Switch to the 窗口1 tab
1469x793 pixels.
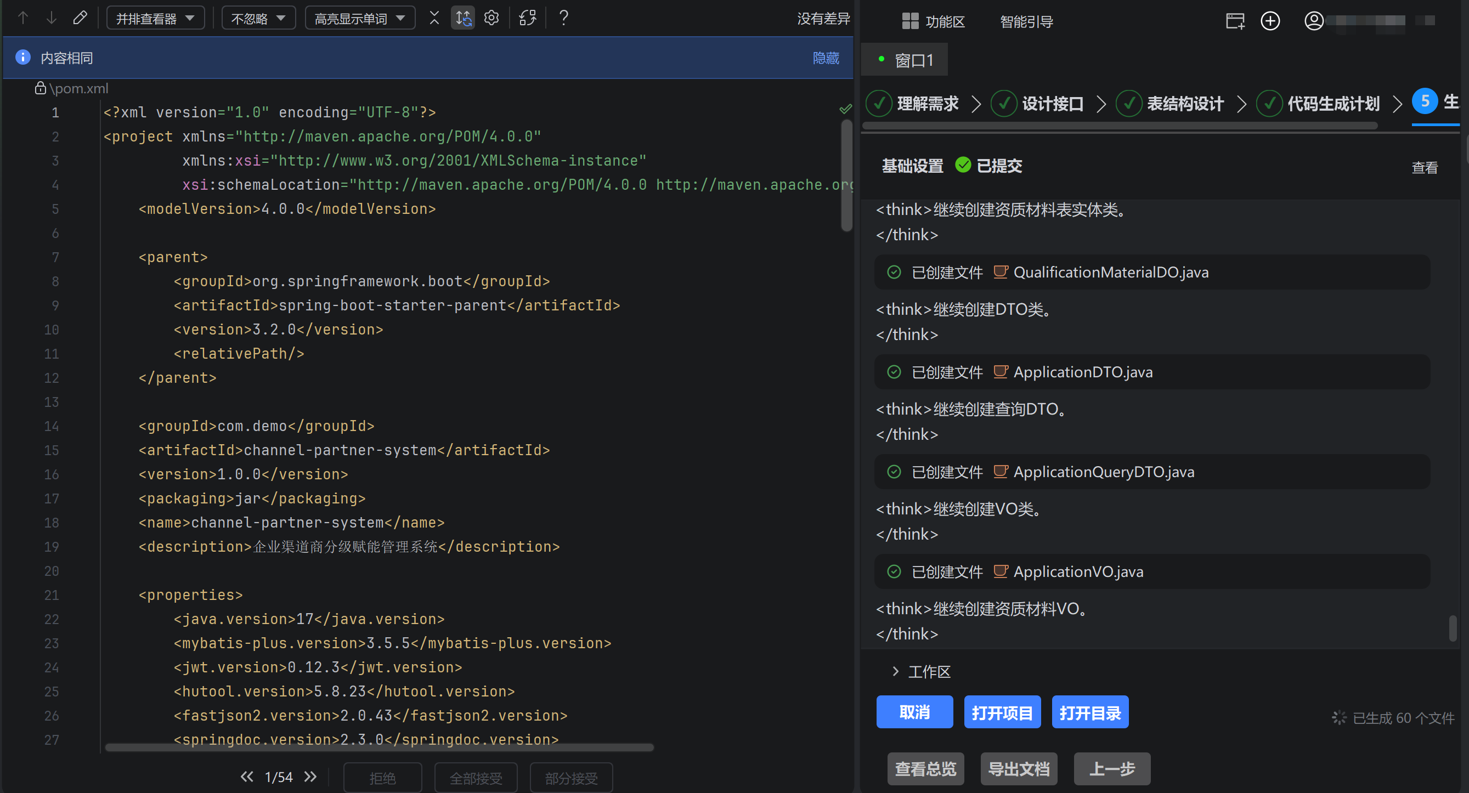(x=905, y=60)
